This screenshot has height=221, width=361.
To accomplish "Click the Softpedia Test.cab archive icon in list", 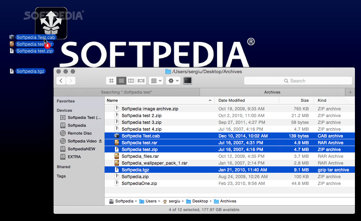I will click(x=117, y=136).
